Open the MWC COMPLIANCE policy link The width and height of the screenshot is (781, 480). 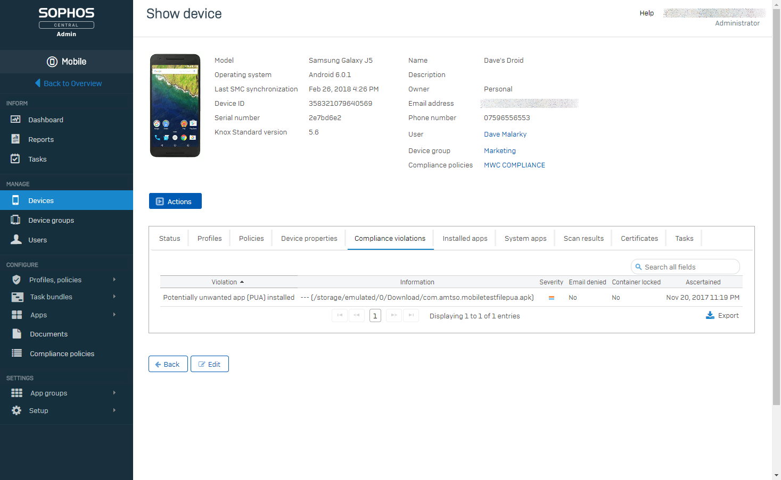tap(514, 165)
